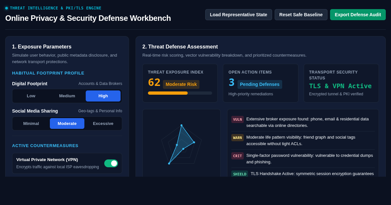The image size is (391, 205).
Task: Export the Defense Audit
Action: (x=358, y=15)
